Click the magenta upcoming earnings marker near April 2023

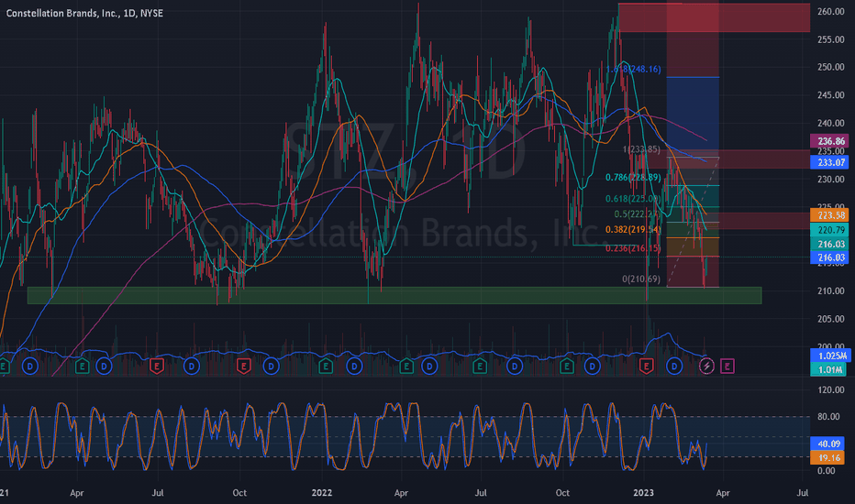(727, 367)
